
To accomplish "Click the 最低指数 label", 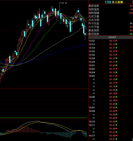I will click(x=94, y=34).
